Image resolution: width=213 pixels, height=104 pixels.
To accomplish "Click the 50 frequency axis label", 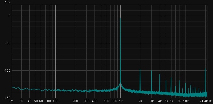I will pos(36,101).
